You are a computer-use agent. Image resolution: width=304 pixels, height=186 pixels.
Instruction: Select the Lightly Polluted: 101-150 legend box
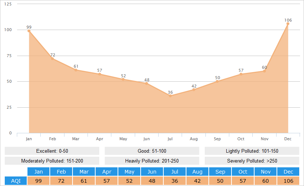point(252,151)
